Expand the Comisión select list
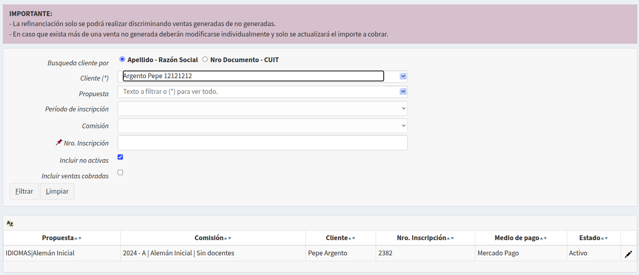Image resolution: width=639 pixels, height=275 pixels. [263, 126]
